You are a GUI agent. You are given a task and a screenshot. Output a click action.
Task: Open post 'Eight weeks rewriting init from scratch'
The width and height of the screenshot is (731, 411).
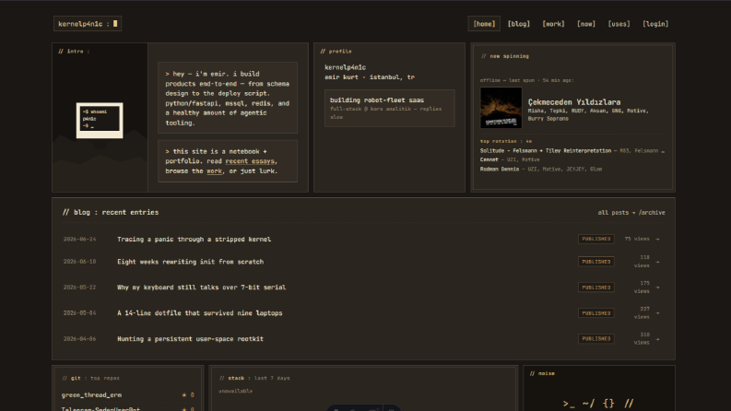tap(190, 262)
